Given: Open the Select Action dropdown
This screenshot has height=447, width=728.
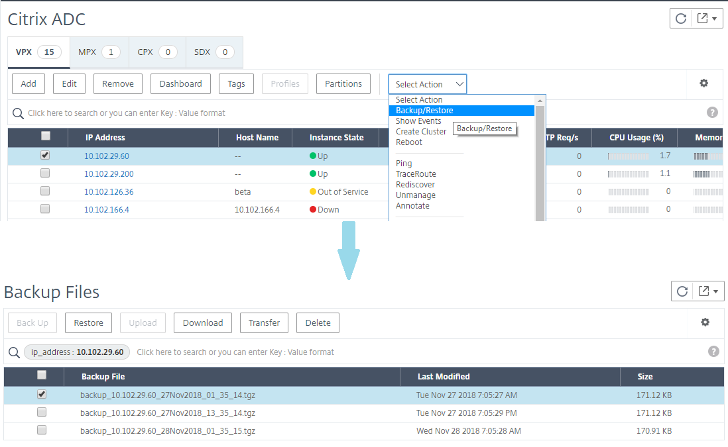Looking at the screenshot, I should 428,84.
